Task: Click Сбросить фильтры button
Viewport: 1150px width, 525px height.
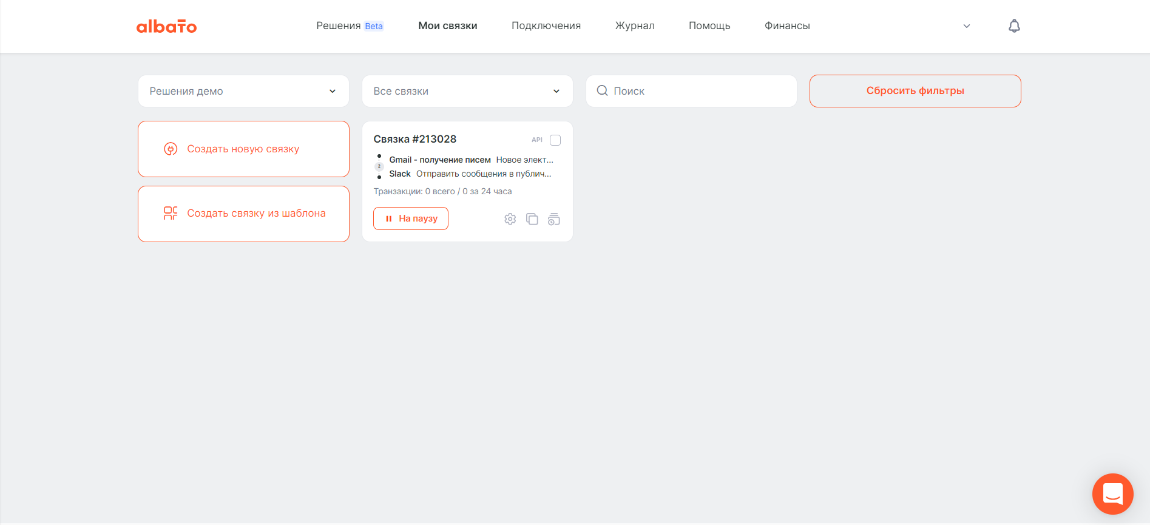Action: [x=915, y=91]
